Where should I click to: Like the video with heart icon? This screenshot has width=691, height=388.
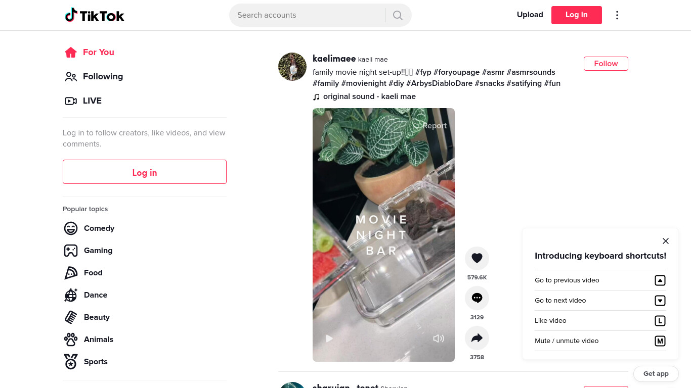coord(477,258)
